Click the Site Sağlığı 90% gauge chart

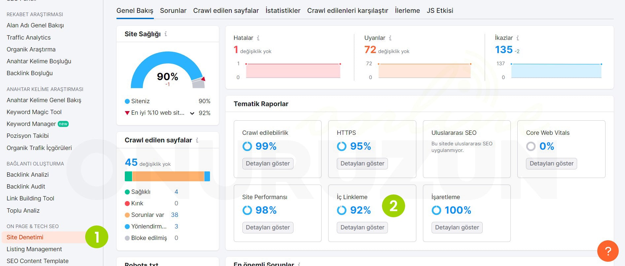pos(167,71)
